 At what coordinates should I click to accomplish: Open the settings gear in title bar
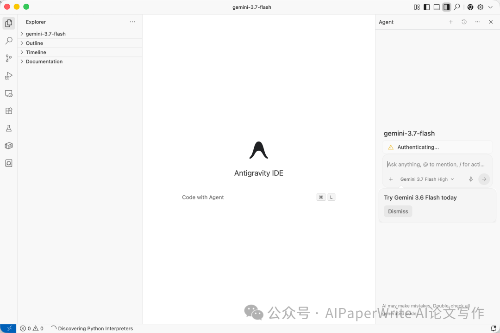pos(481,7)
